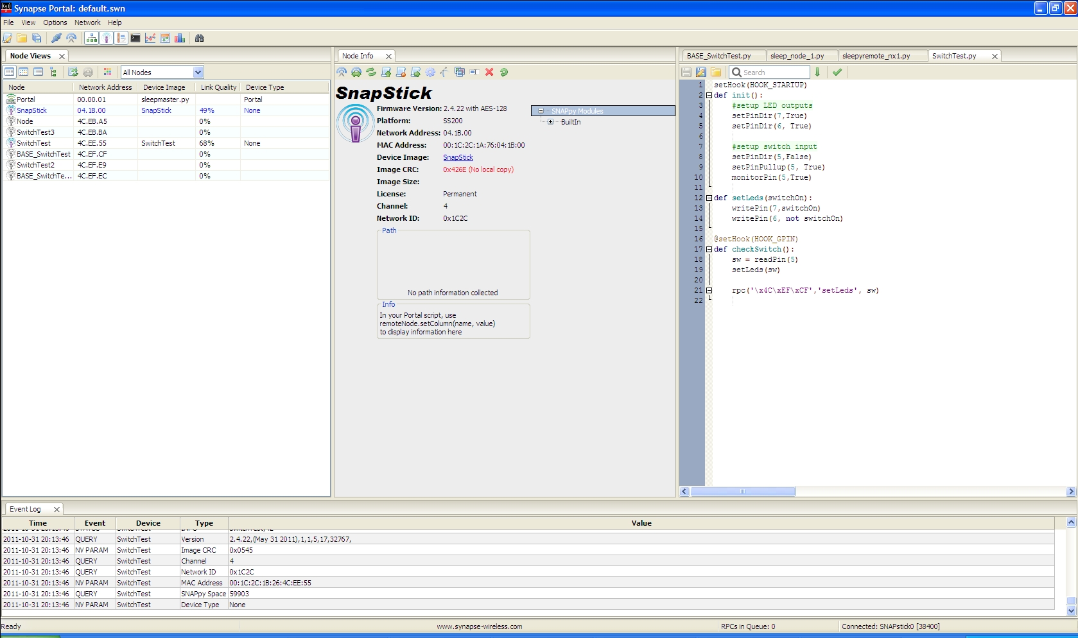Switch to the sleepyremote_nx1.py tab
Viewport: 1078px width, 638px height.
[x=882, y=56]
